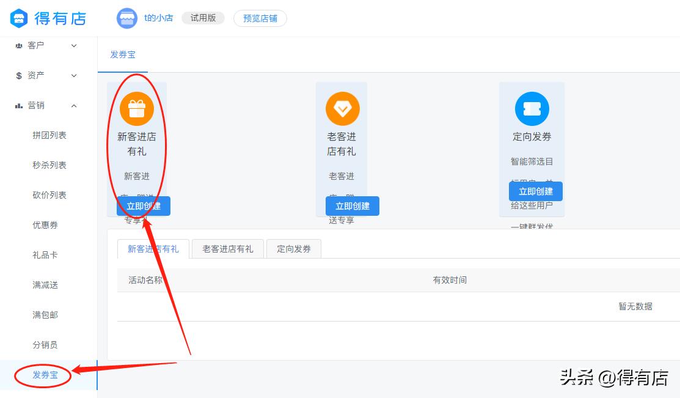Click the ticket icon on 定向发券 card

(x=531, y=108)
